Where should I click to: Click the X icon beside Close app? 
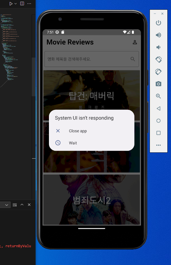[58, 131]
